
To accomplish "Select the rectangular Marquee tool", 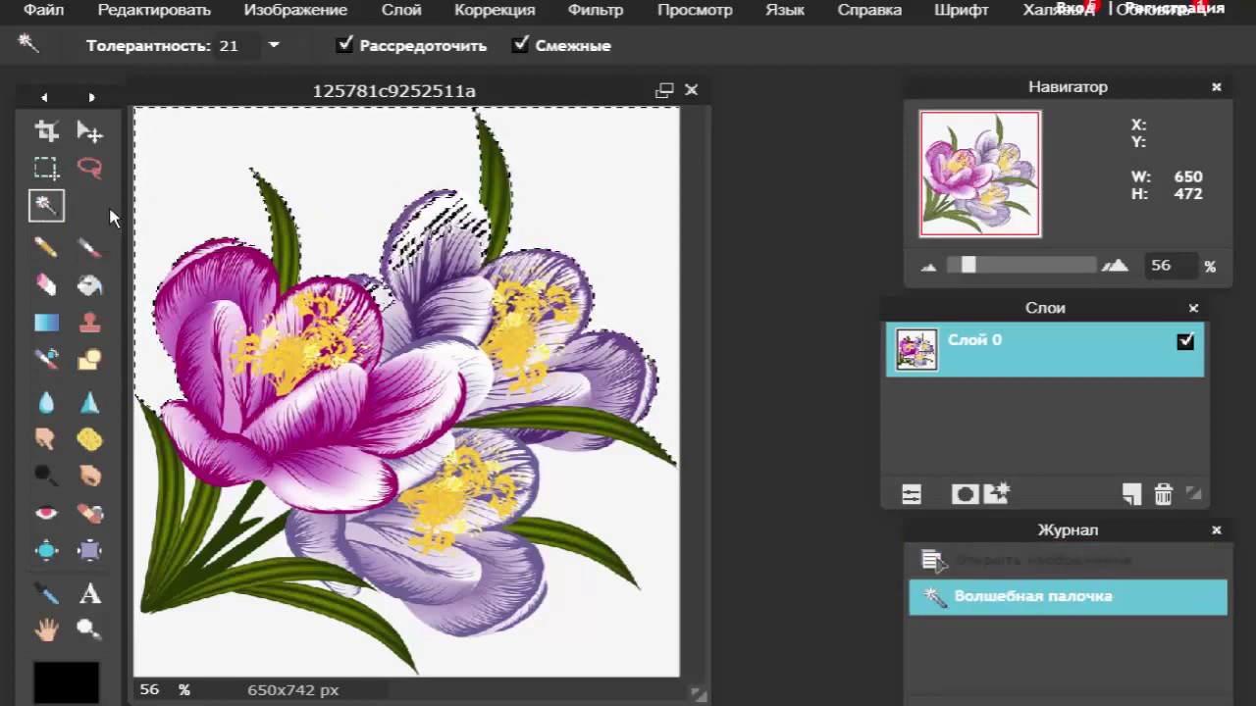I will pyautogui.click(x=46, y=168).
